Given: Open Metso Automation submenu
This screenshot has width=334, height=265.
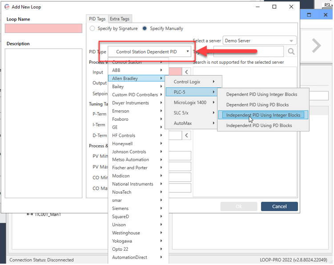Looking at the screenshot, I should (x=137, y=159).
